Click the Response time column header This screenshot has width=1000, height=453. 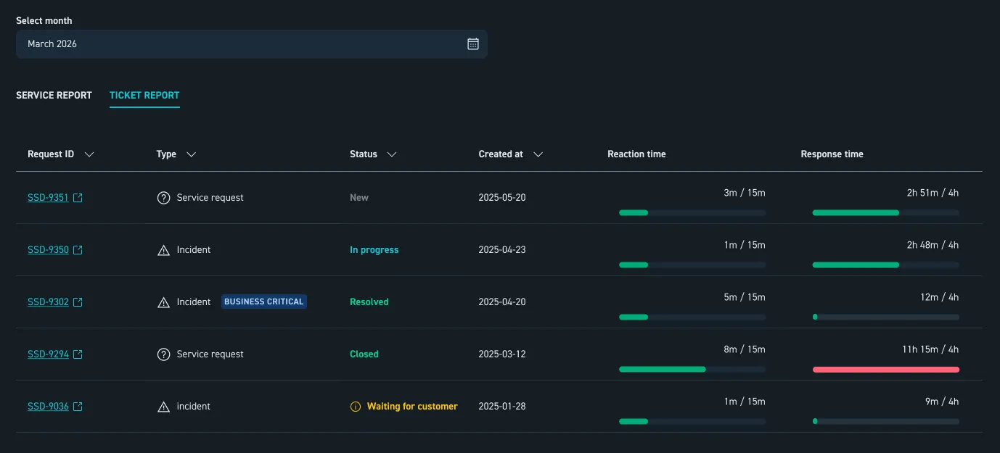[832, 154]
